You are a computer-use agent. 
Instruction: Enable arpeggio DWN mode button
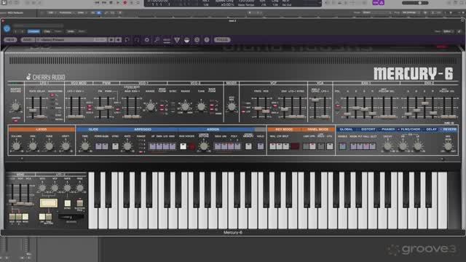point(159,146)
